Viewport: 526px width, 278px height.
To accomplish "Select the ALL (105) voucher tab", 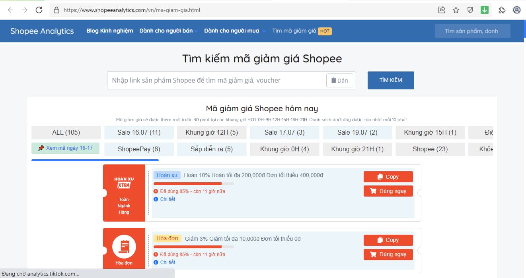I will (66, 133).
